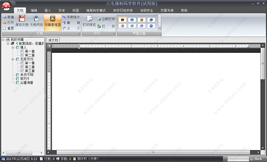The height and width of the screenshot is (162, 267).
Task: Click the 保存文档 floppy disk icon
Action: [x=22, y=18]
